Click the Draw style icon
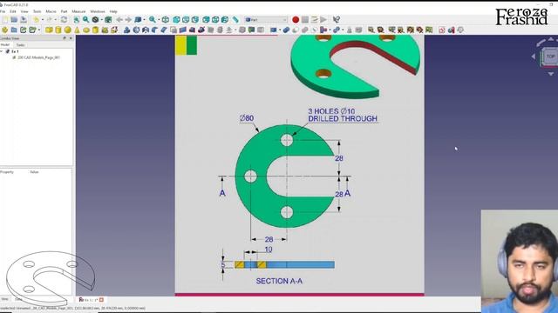Viewport: 558px width, 313px height. [95, 19]
